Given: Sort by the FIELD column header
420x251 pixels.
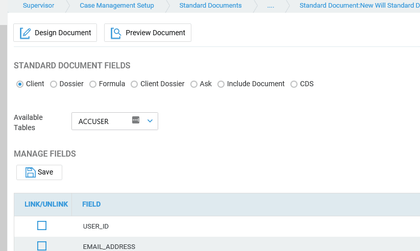Looking at the screenshot, I should [x=91, y=205].
